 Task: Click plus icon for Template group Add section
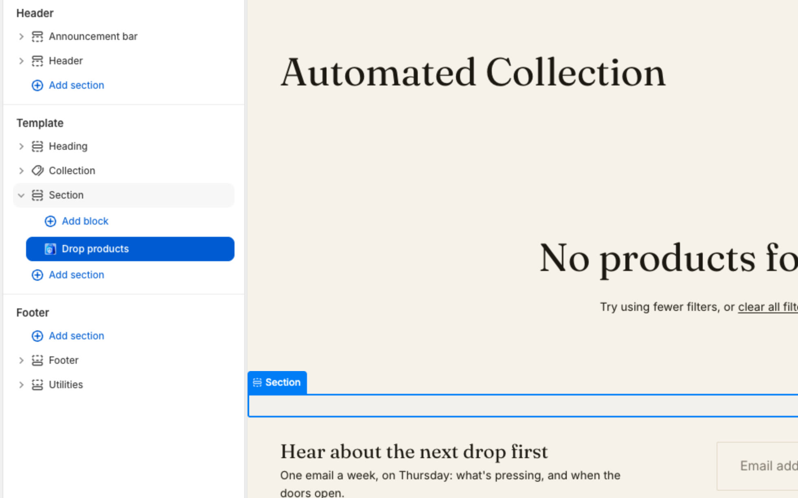[x=37, y=275]
